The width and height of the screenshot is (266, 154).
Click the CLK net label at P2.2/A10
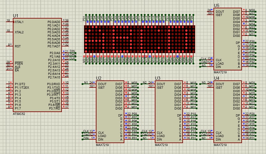pyautogui.click(x=72, y=58)
